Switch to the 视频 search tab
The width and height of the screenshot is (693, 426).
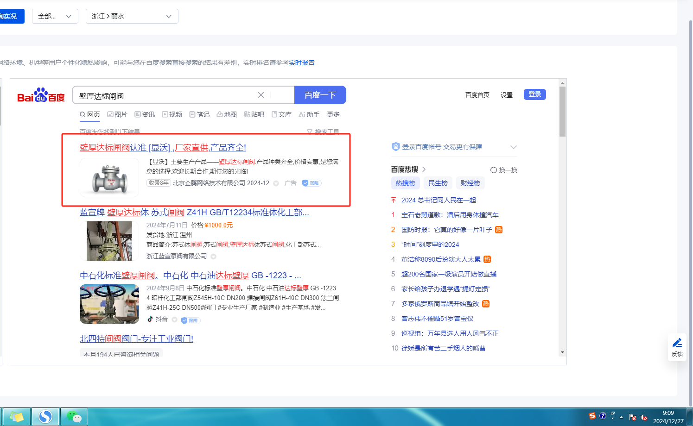point(172,114)
